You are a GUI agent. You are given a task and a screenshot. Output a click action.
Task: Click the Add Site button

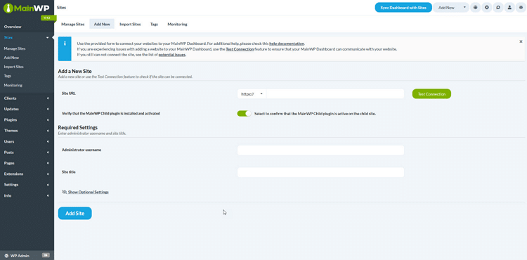click(x=74, y=214)
